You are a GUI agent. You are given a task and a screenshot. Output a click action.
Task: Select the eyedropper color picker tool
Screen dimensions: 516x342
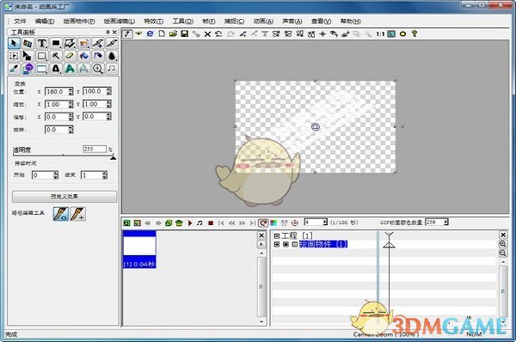(x=14, y=69)
